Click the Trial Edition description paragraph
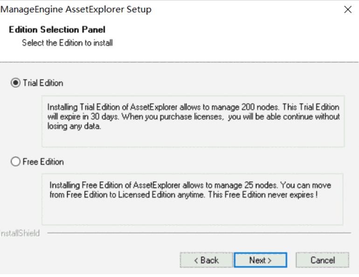 pos(193,117)
